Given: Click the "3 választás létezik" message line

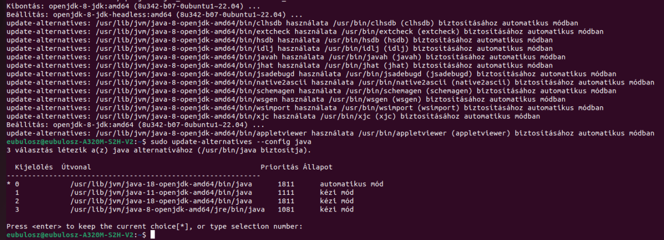Looking at the screenshot, I should click(x=159, y=150).
